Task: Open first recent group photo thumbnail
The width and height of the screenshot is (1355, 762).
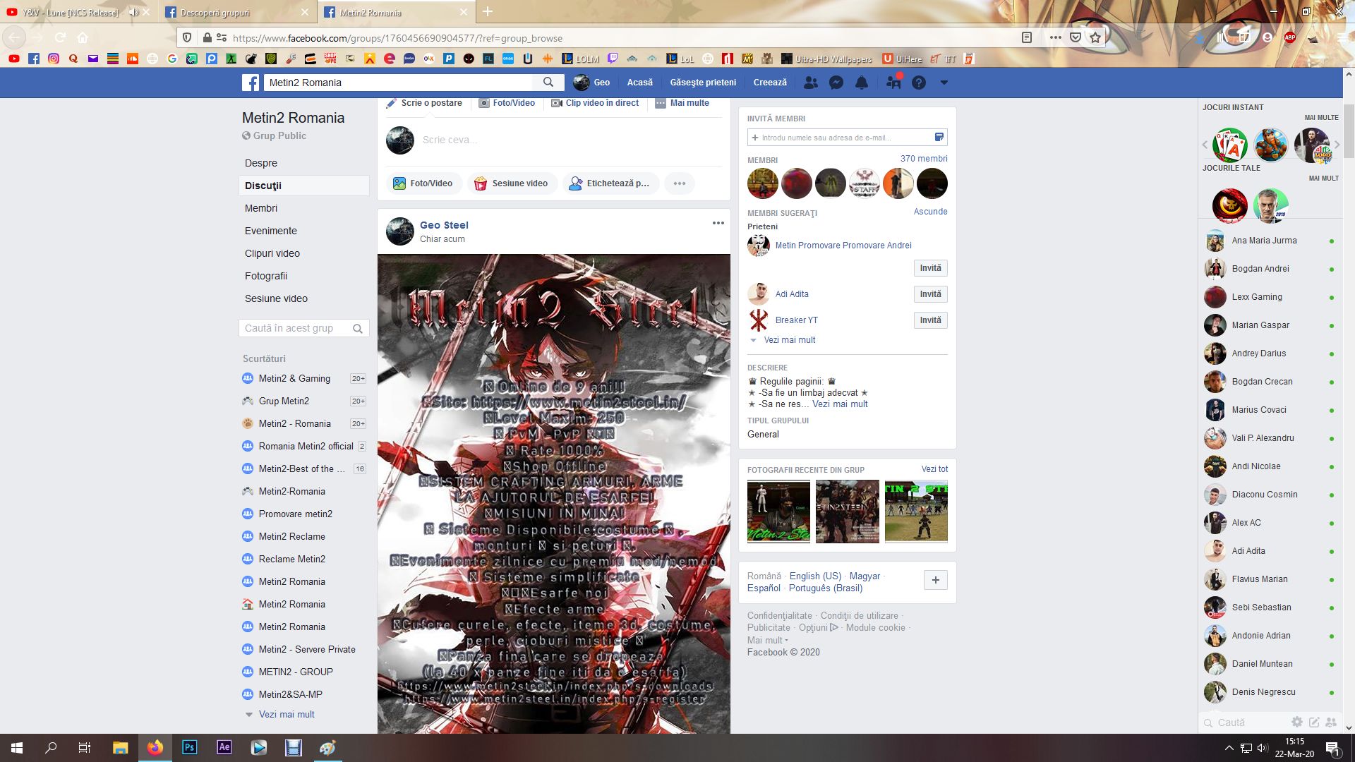Action: (778, 512)
